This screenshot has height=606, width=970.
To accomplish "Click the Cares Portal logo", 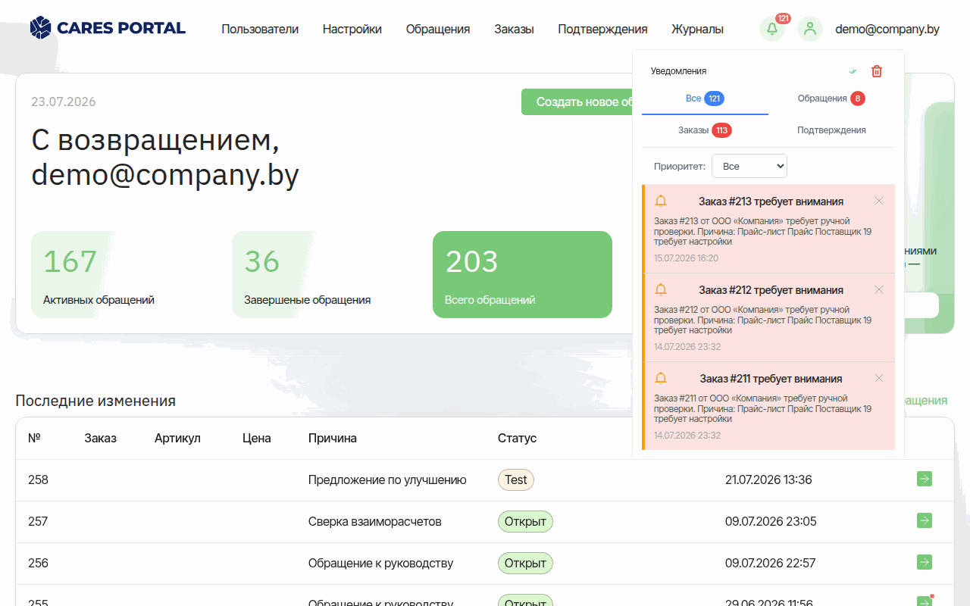I will click(x=108, y=28).
